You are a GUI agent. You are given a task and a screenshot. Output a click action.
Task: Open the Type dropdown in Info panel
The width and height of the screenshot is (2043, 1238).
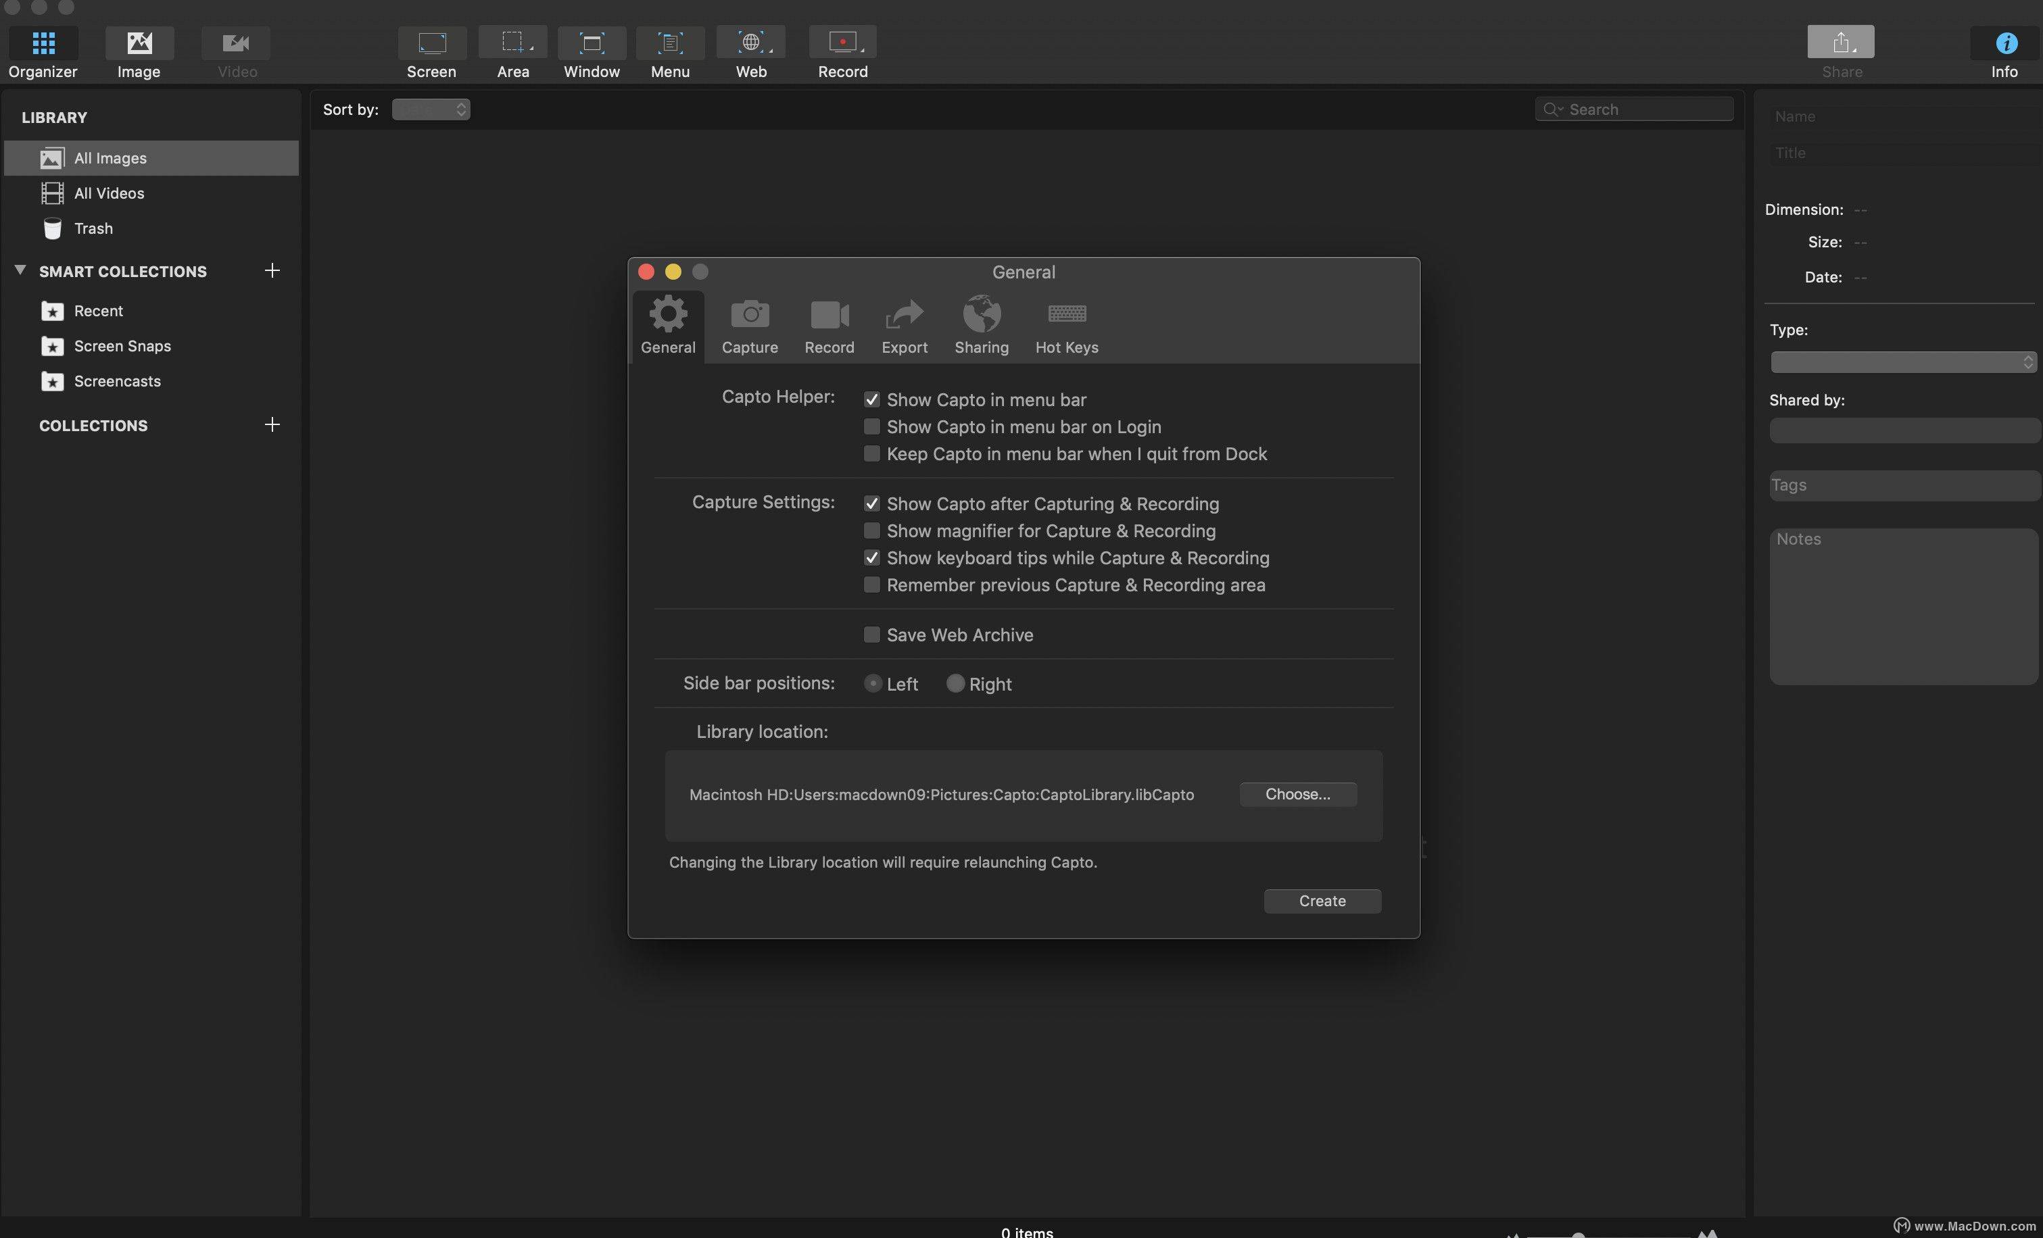pyautogui.click(x=1904, y=362)
